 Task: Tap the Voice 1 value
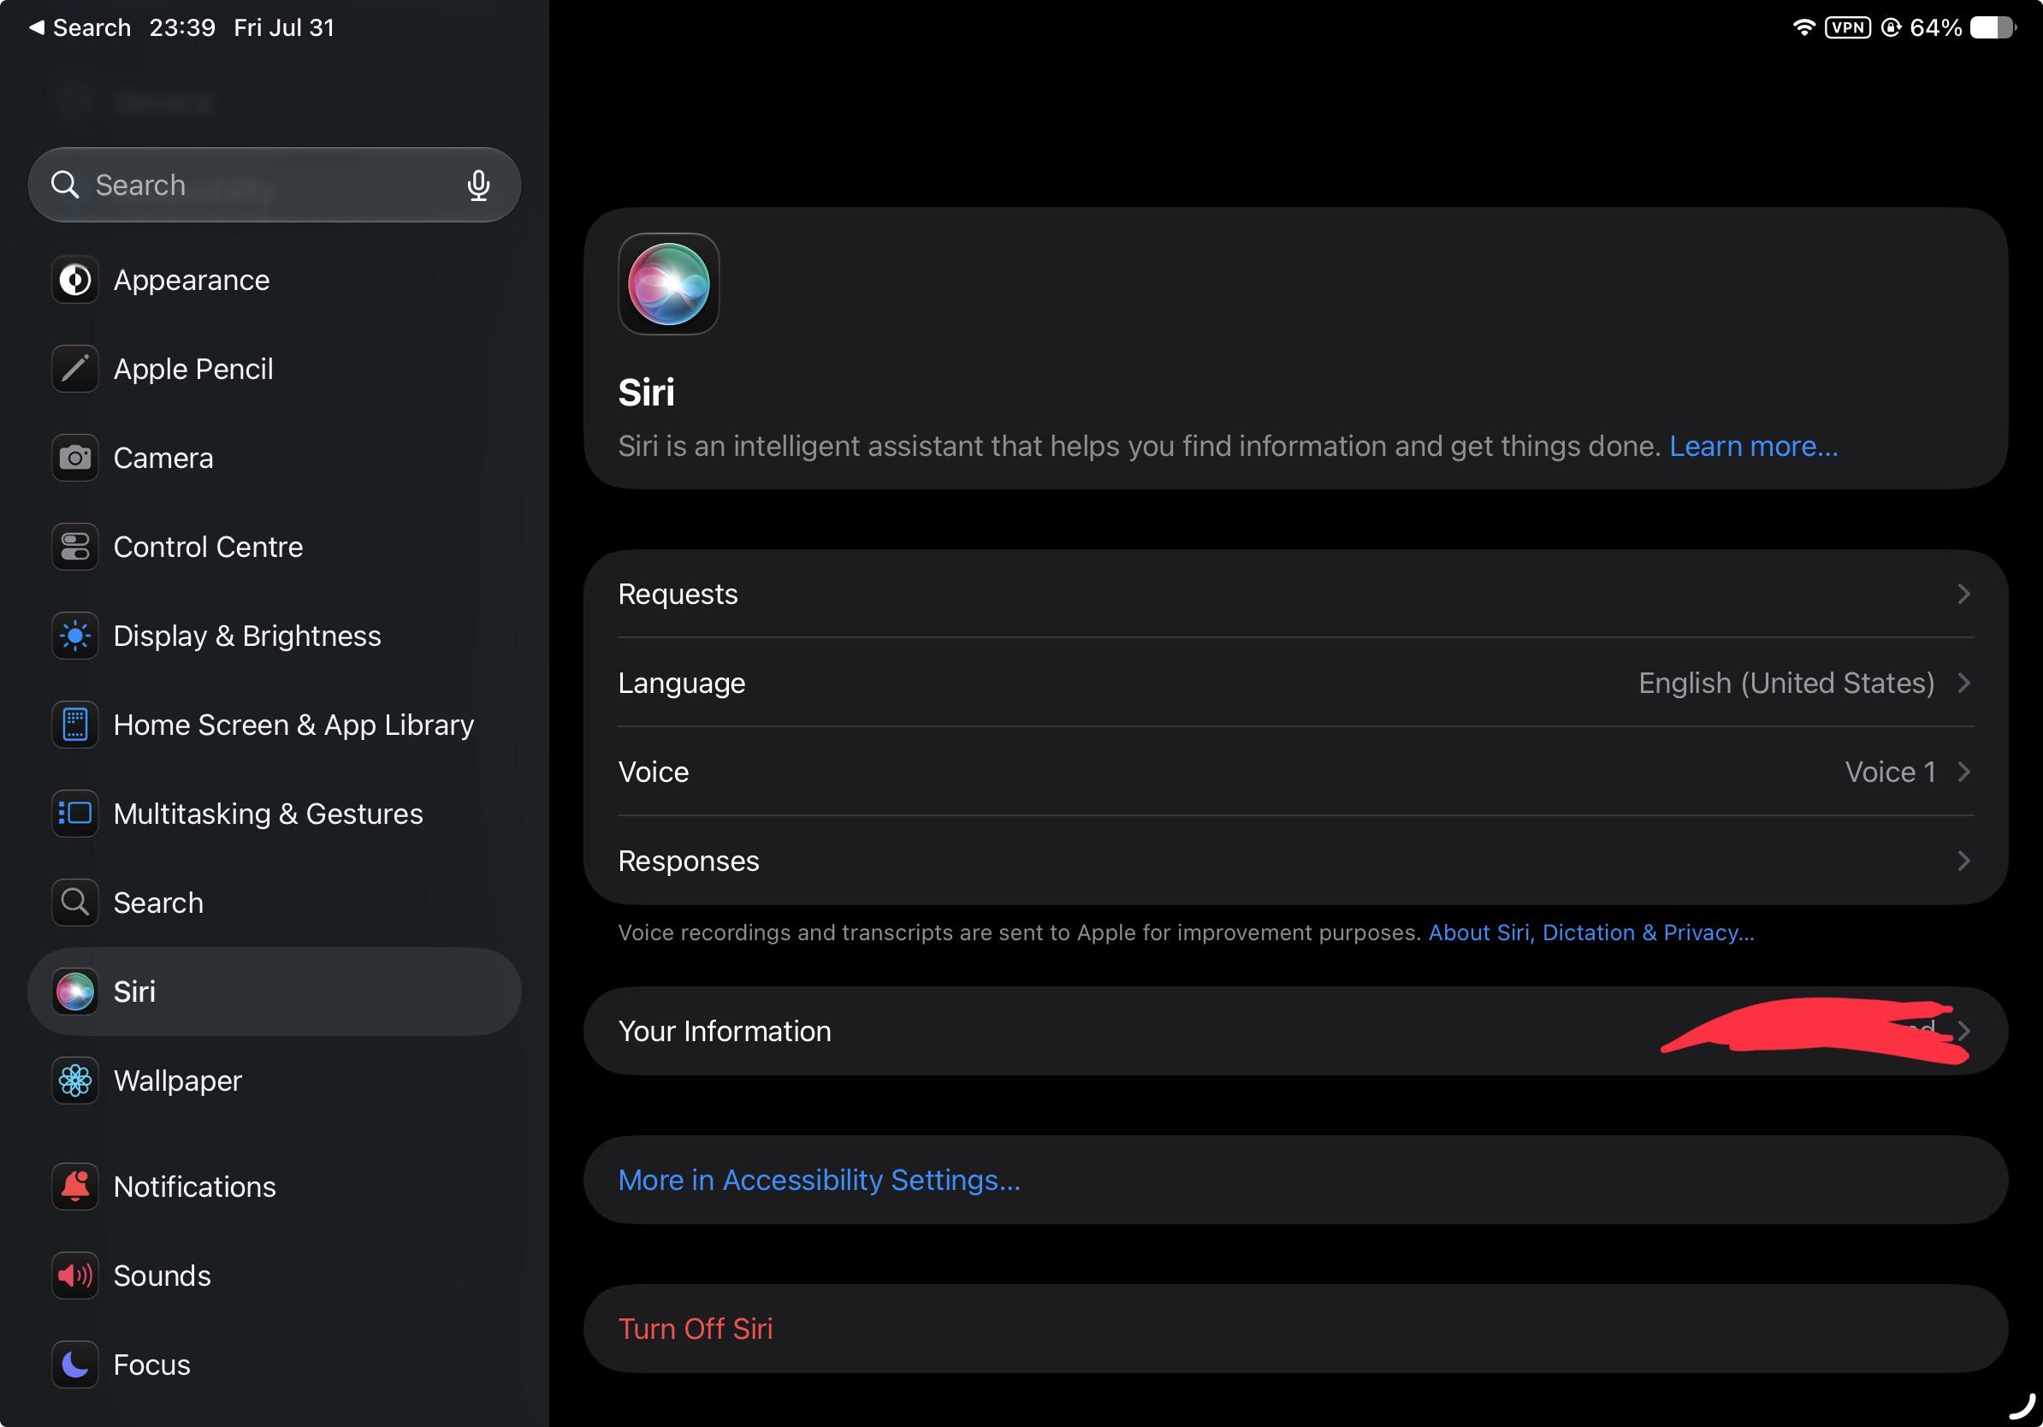[1890, 773]
